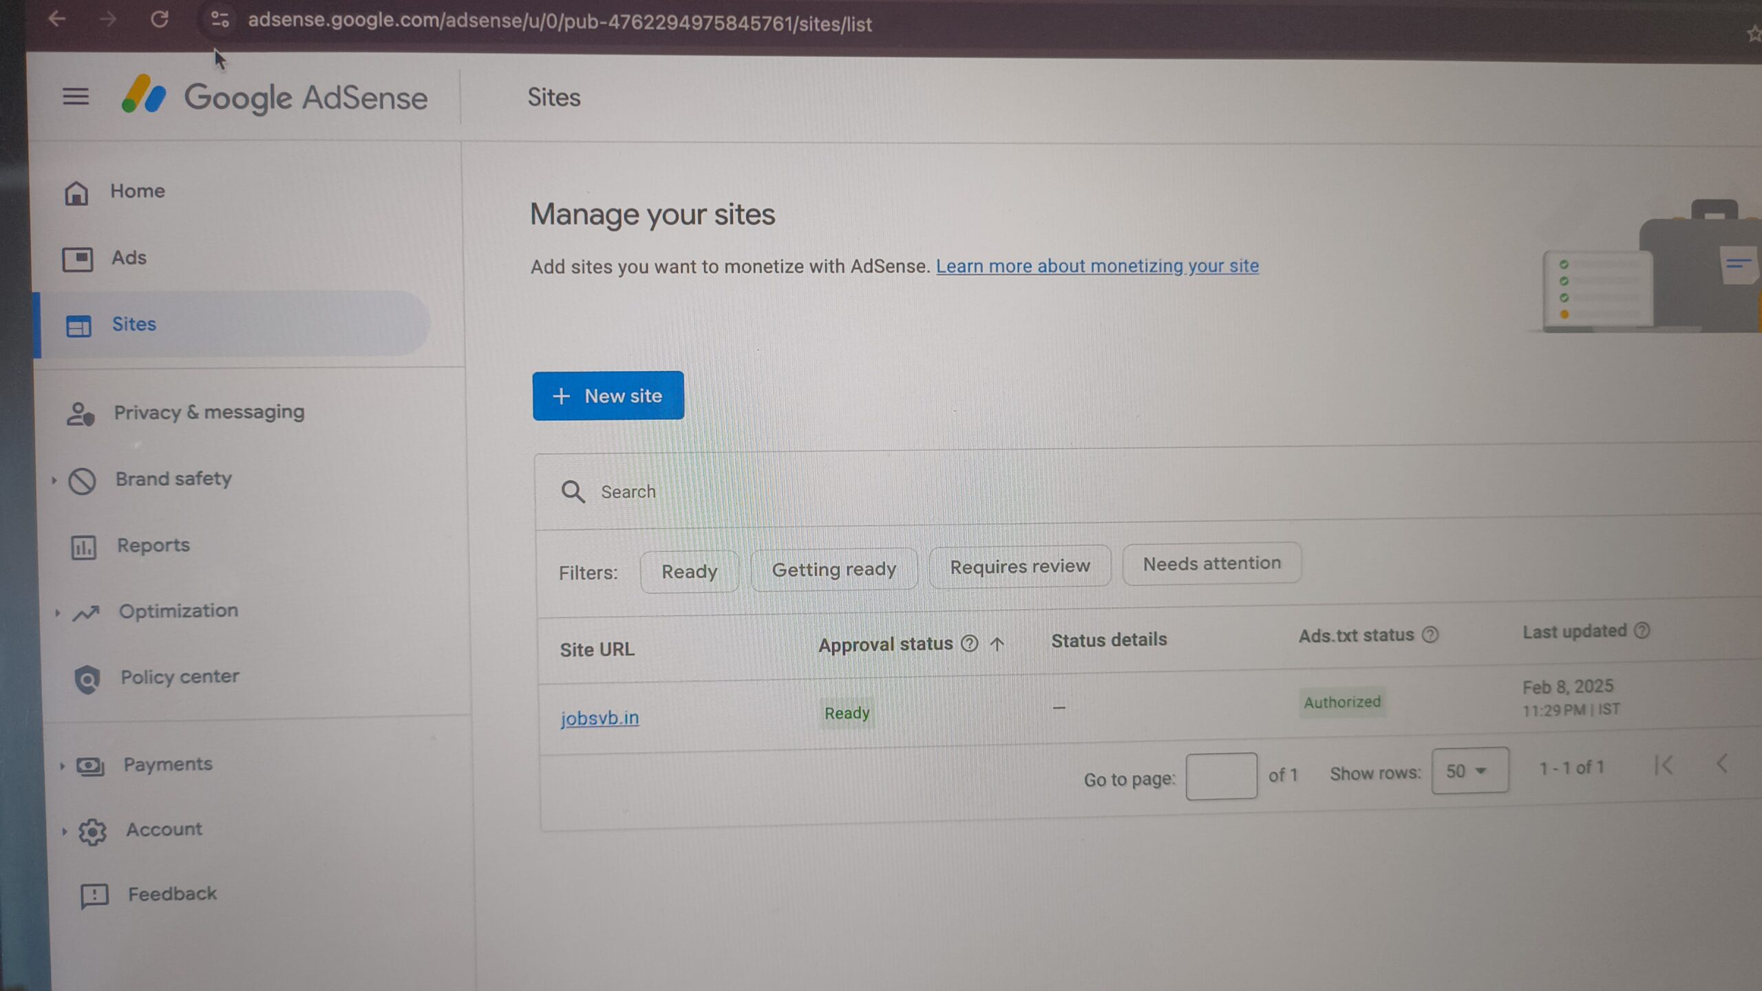Click the New site button
This screenshot has width=1762, height=991.
[x=608, y=396]
